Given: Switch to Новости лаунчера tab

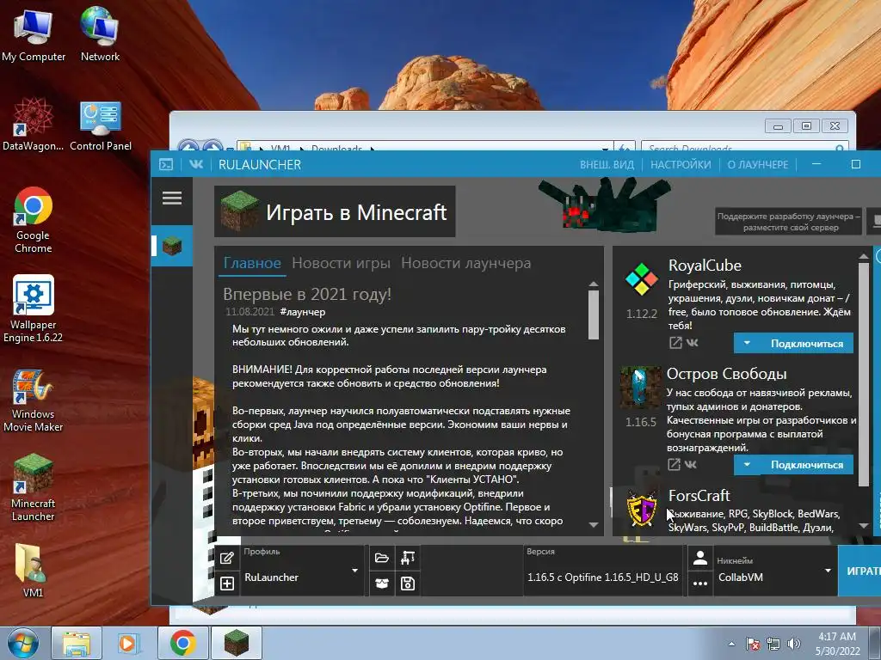Looking at the screenshot, I should tap(465, 263).
